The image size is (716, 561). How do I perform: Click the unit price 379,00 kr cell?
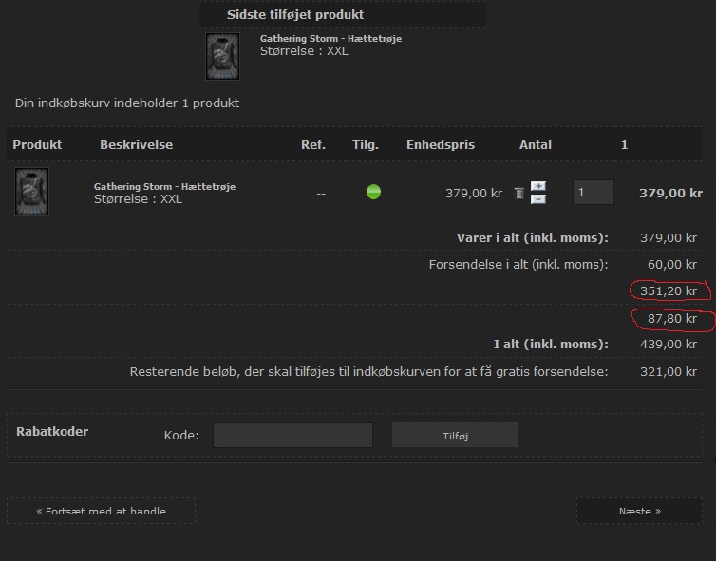(474, 193)
